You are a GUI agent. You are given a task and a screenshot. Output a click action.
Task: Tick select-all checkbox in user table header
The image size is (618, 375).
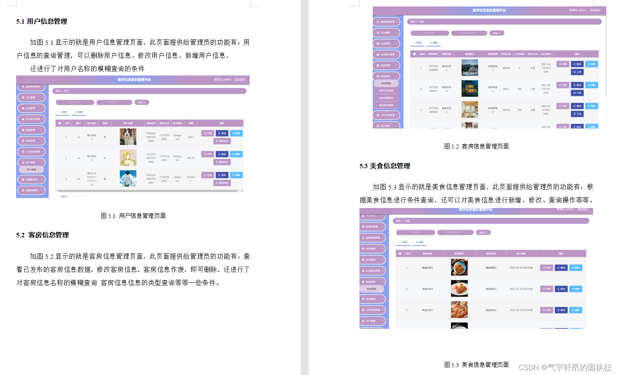pos(60,123)
